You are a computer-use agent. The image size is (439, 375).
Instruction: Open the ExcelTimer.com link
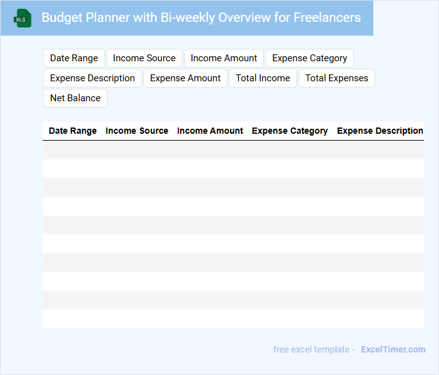tap(393, 349)
